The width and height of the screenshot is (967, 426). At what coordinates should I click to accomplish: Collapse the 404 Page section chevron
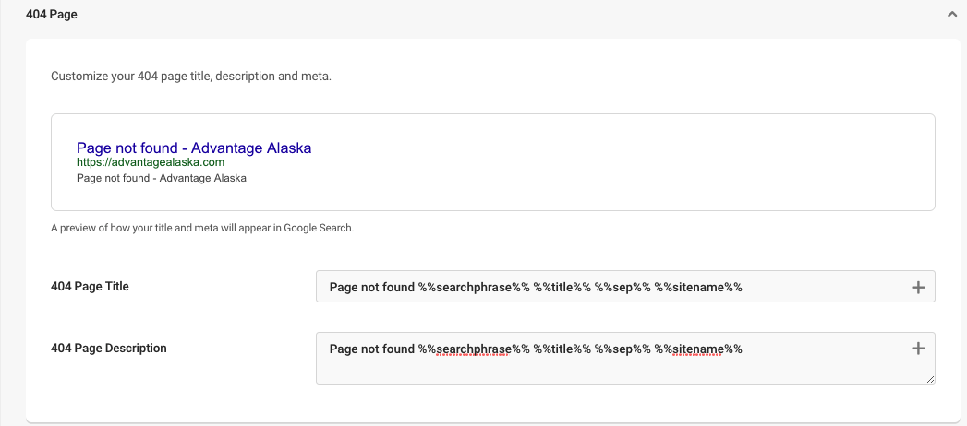[952, 14]
